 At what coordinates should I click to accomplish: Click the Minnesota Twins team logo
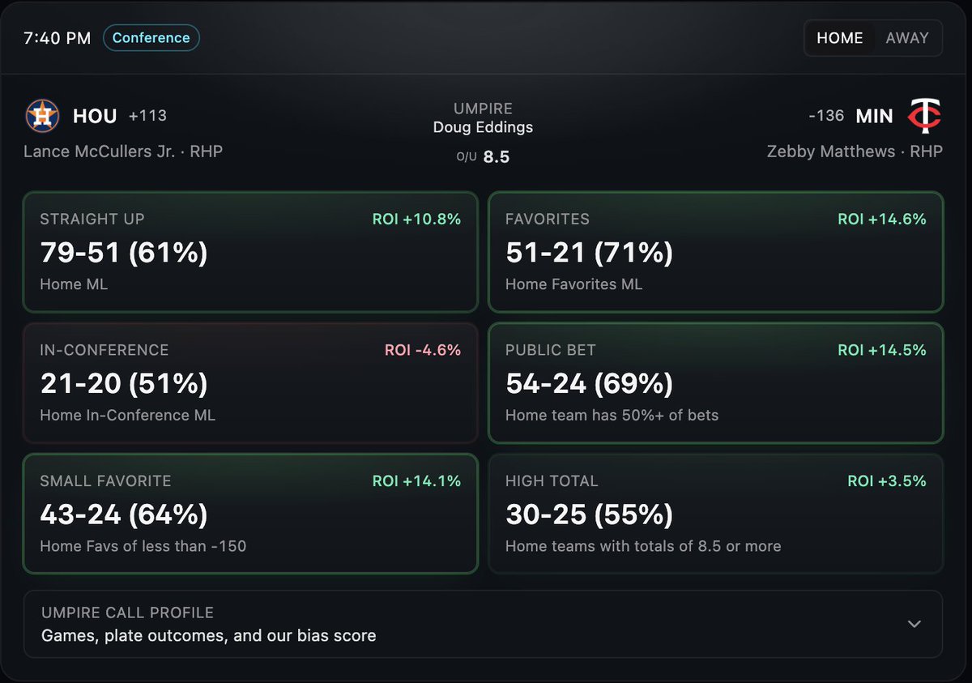[924, 116]
